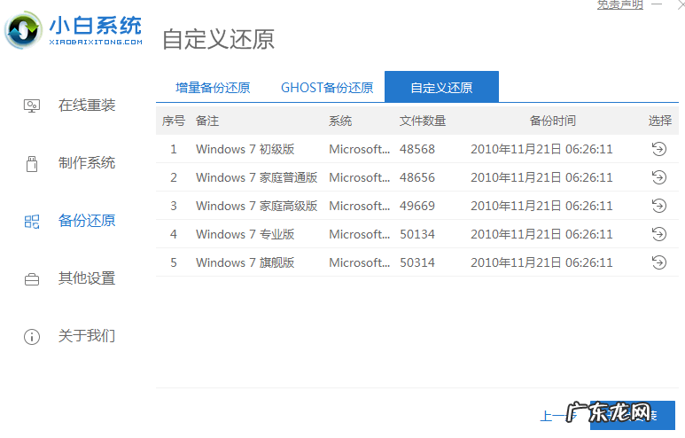Click file count 48568

[417, 149]
